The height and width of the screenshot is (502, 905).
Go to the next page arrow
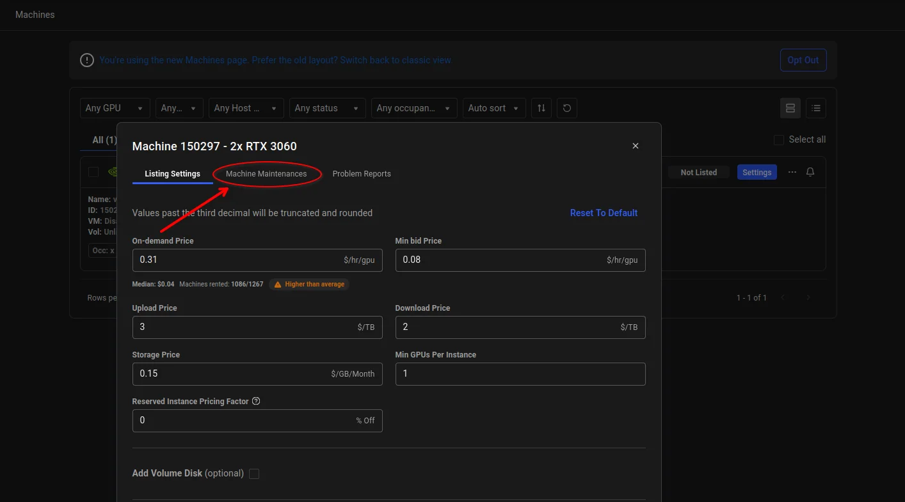point(808,297)
